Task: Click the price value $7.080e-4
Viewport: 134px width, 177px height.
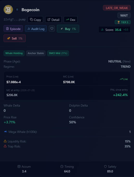Action: [x=14, y=82]
